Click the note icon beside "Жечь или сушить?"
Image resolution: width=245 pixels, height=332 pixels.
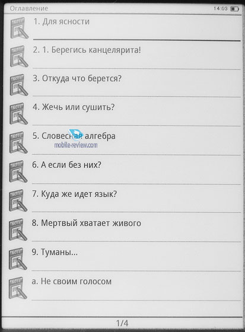pyautogui.click(x=18, y=114)
